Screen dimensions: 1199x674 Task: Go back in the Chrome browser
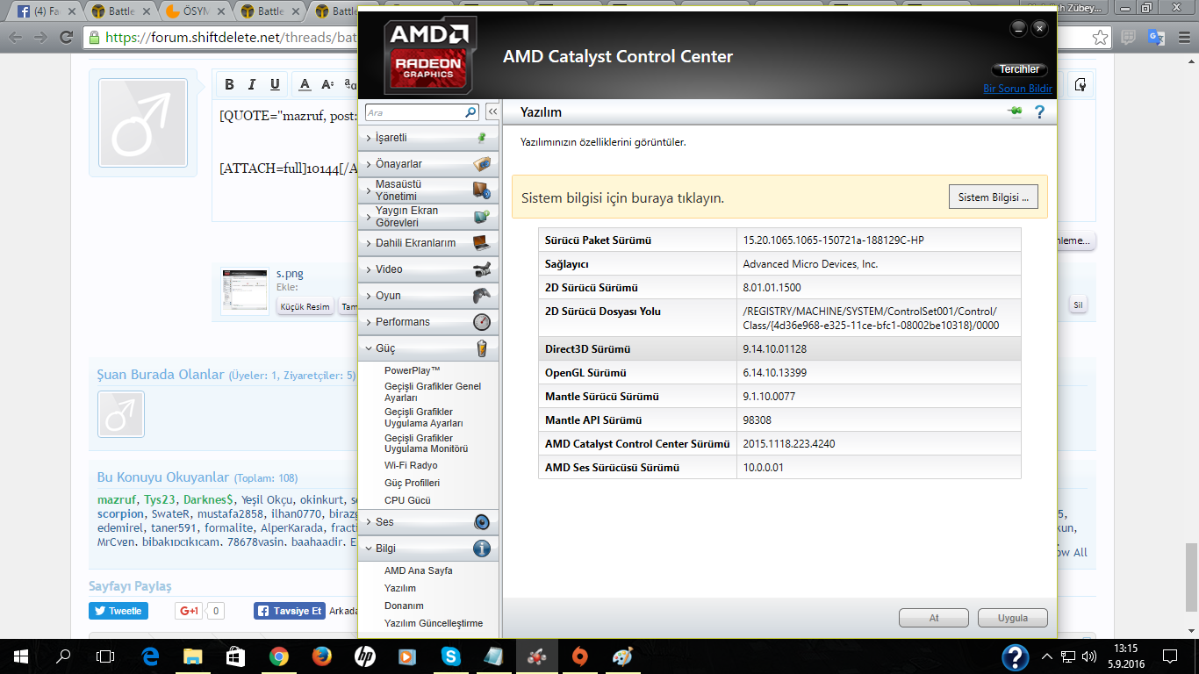[14, 38]
